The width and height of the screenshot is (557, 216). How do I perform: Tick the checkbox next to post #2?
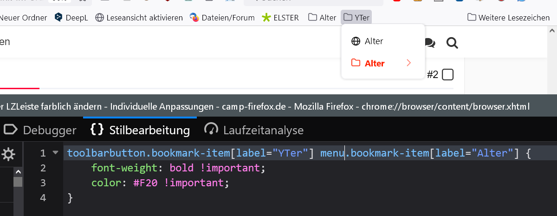(x=447, y=74)
